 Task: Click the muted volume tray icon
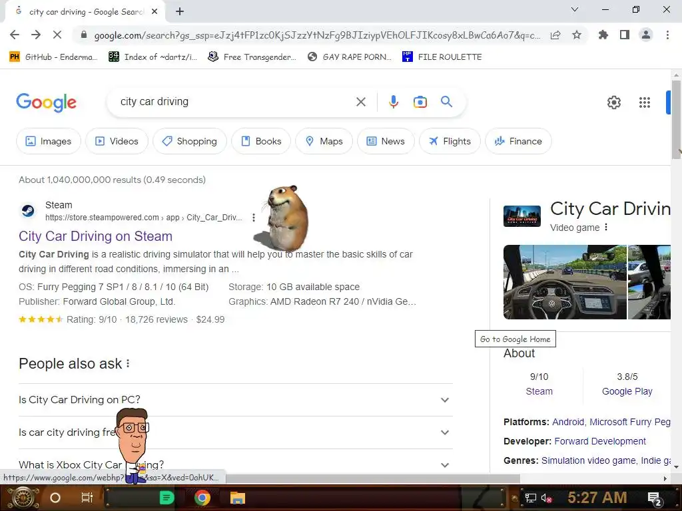(x=546, y=498)
